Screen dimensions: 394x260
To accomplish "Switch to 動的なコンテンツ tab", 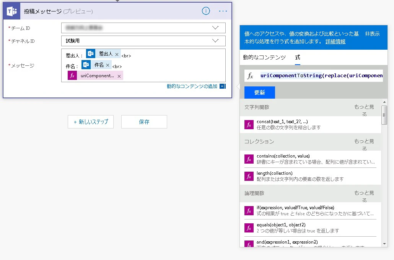I will tap(264, 57).
